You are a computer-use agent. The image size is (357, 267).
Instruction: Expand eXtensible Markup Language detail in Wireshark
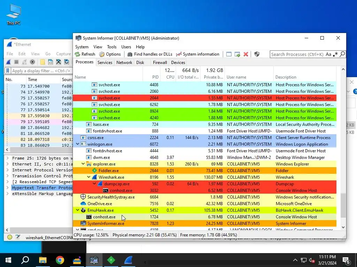coord(8,193)
